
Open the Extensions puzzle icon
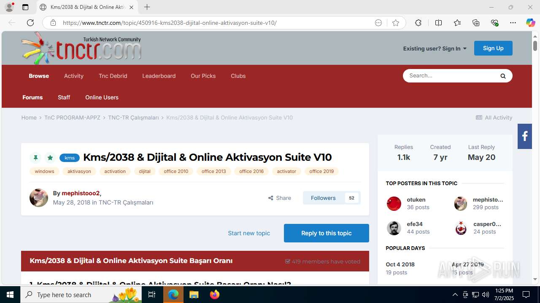(x=418, y=23)
